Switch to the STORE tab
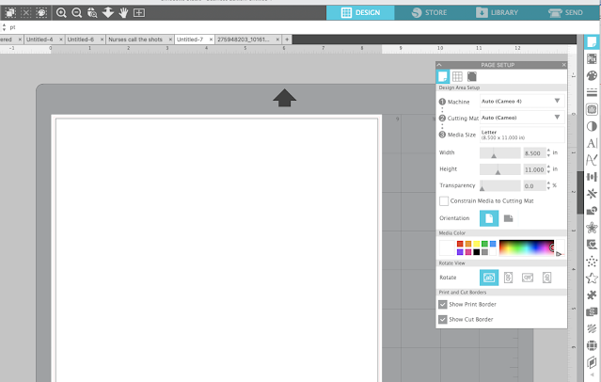Screen dimensions: 601x382 pyautogui.click(x=429, y=12)
